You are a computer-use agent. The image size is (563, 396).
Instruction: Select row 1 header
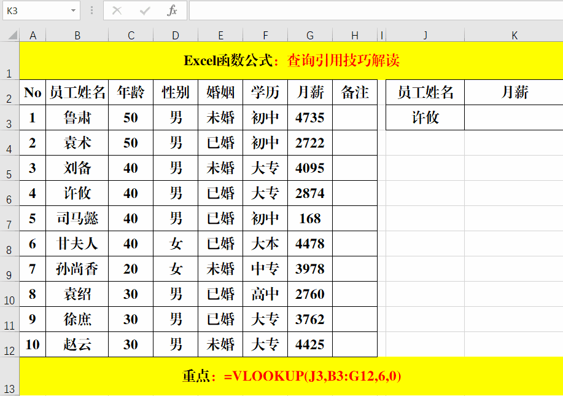(9, 60)
